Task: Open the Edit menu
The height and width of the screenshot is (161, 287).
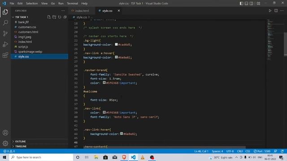Action: (20, 4)
